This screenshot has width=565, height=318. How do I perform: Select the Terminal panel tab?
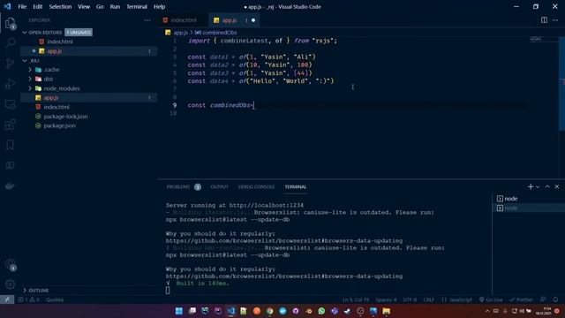pyautogui.click(x=296, y=186)
